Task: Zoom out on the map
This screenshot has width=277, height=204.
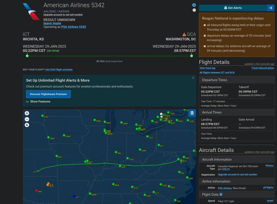Action: (x=27, y=119)
